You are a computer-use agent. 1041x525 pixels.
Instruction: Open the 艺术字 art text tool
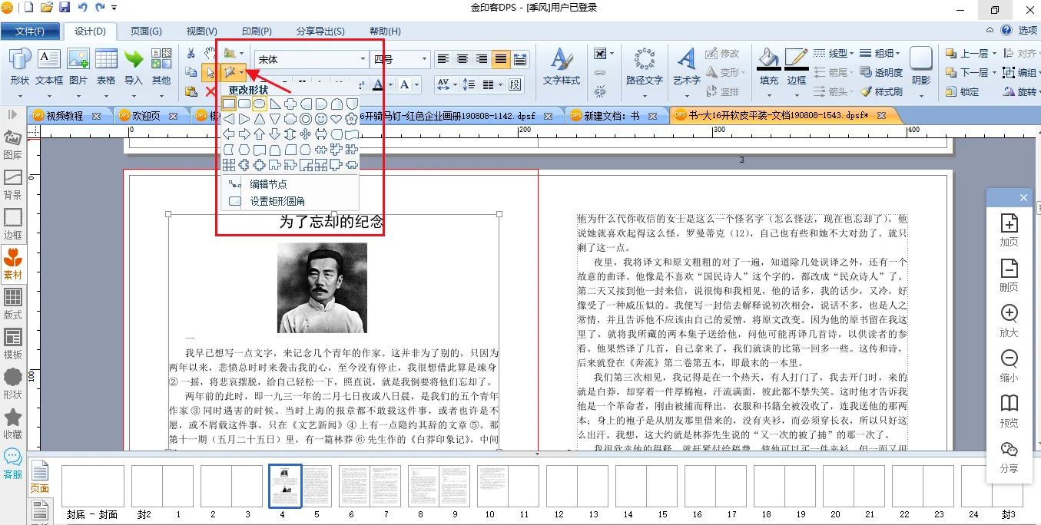point(686,67)
